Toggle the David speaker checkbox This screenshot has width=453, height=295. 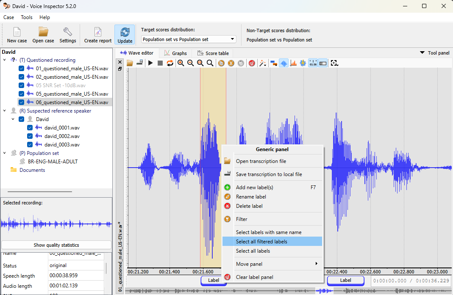pos(21,119)
